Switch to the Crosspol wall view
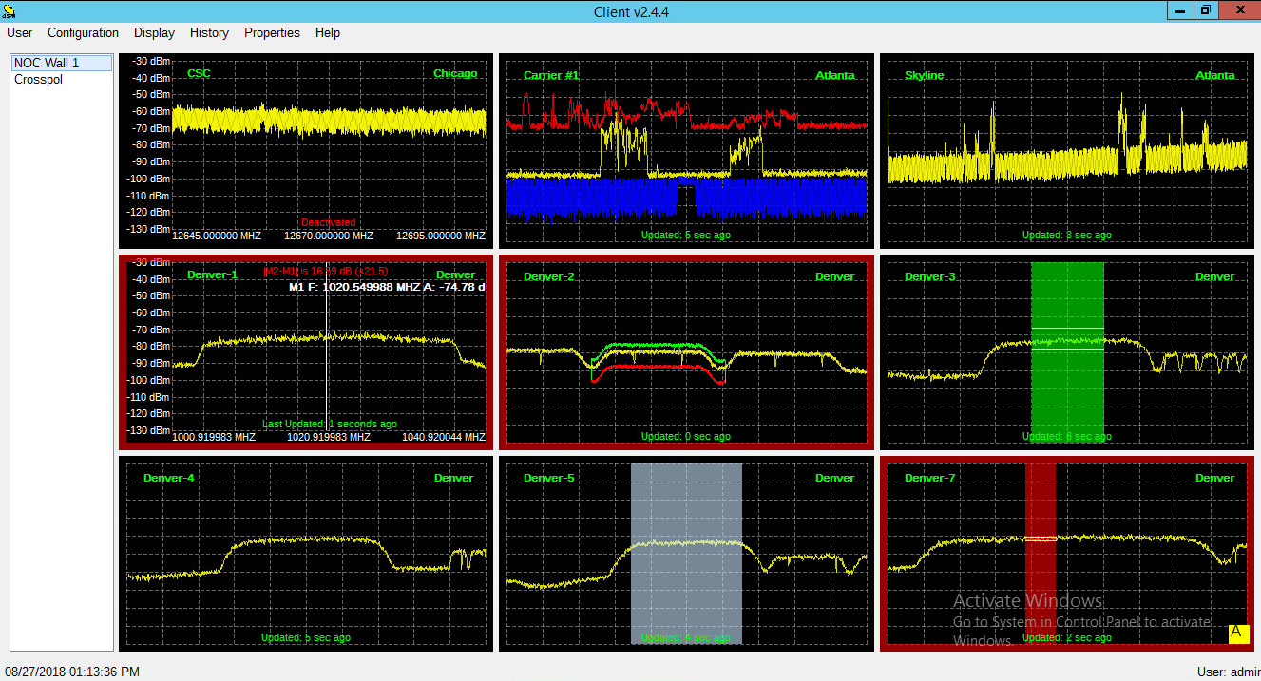Viewport: 1261px width, 681px height. click(x=38, y=79)
